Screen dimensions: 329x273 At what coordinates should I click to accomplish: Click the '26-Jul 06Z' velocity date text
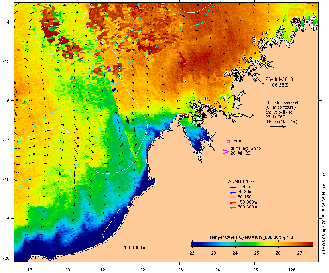275,117
